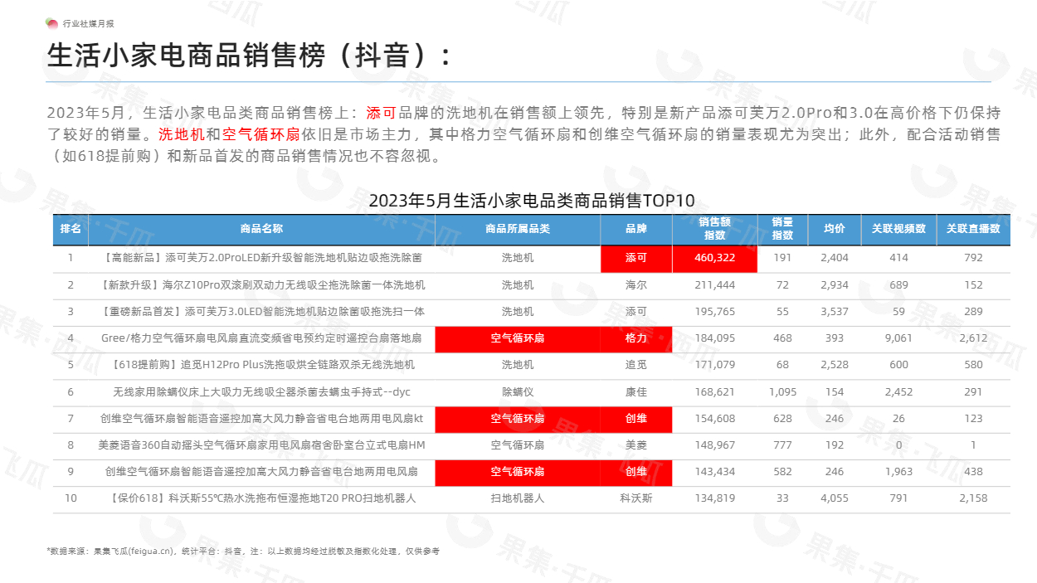Viewport: 1037px width, 583px height.
Task: Click the red 添可 word in the summary paragraph
Action: coord(381,113)
